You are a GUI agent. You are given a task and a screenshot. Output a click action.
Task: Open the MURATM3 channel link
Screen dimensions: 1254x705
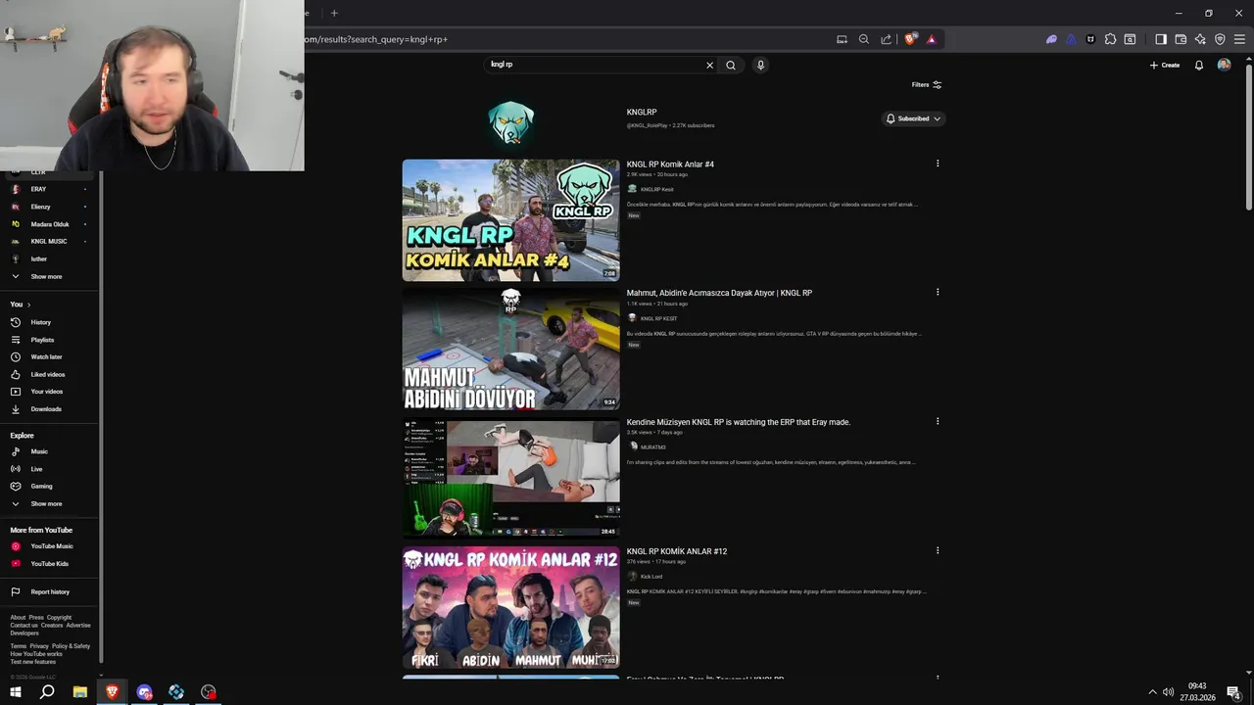click(652, 447)
